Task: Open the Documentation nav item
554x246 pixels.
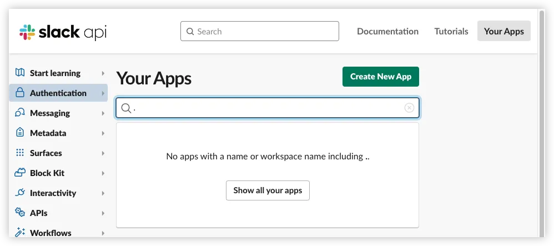Action: point(387,31)
